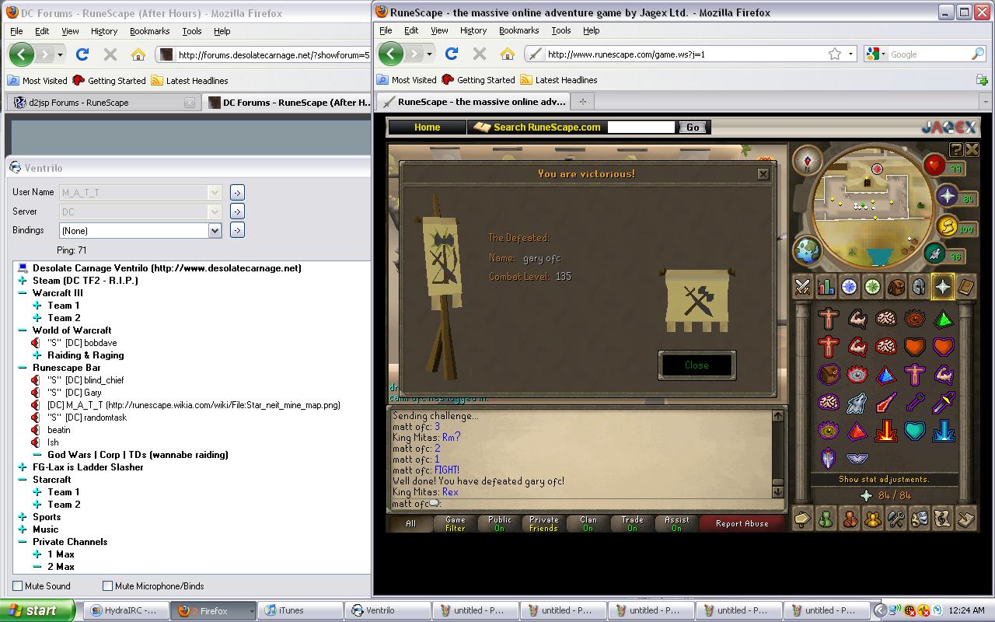Click the hitpoints heart orb showing 99

click(x=934, y=165)
